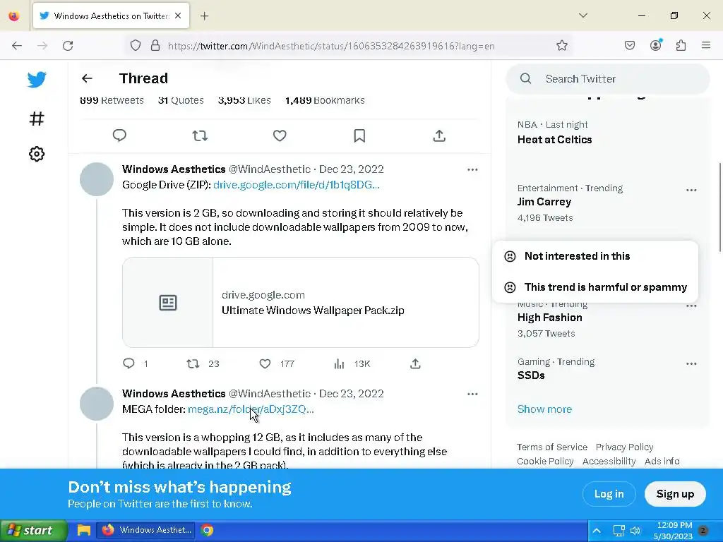Select Not interested in this
This screenshot has width=723, height=542.
(x=594, y=256)
